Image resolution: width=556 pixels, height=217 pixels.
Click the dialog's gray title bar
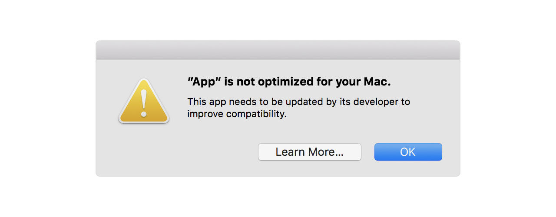click(x=278, y=50)
